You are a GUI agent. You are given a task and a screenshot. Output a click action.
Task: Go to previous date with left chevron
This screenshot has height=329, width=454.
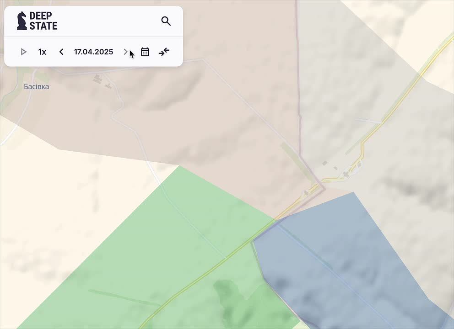coord(61,52)
